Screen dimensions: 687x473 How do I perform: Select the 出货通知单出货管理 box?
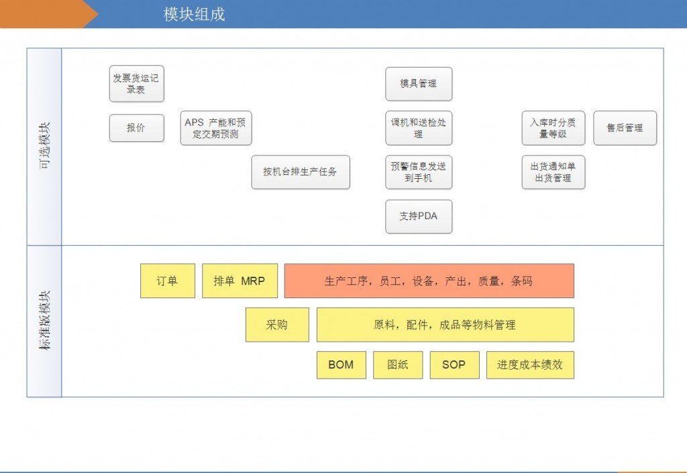[x=553, y=172]
